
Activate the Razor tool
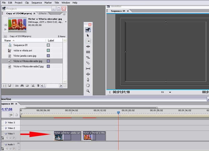pyautogui.click(x=88, y=63)
